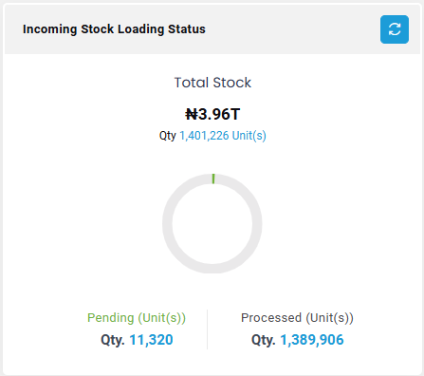Click the Incoming Stock Loading Status title
The image size is (424, 376).
click(x=114, y=29)
